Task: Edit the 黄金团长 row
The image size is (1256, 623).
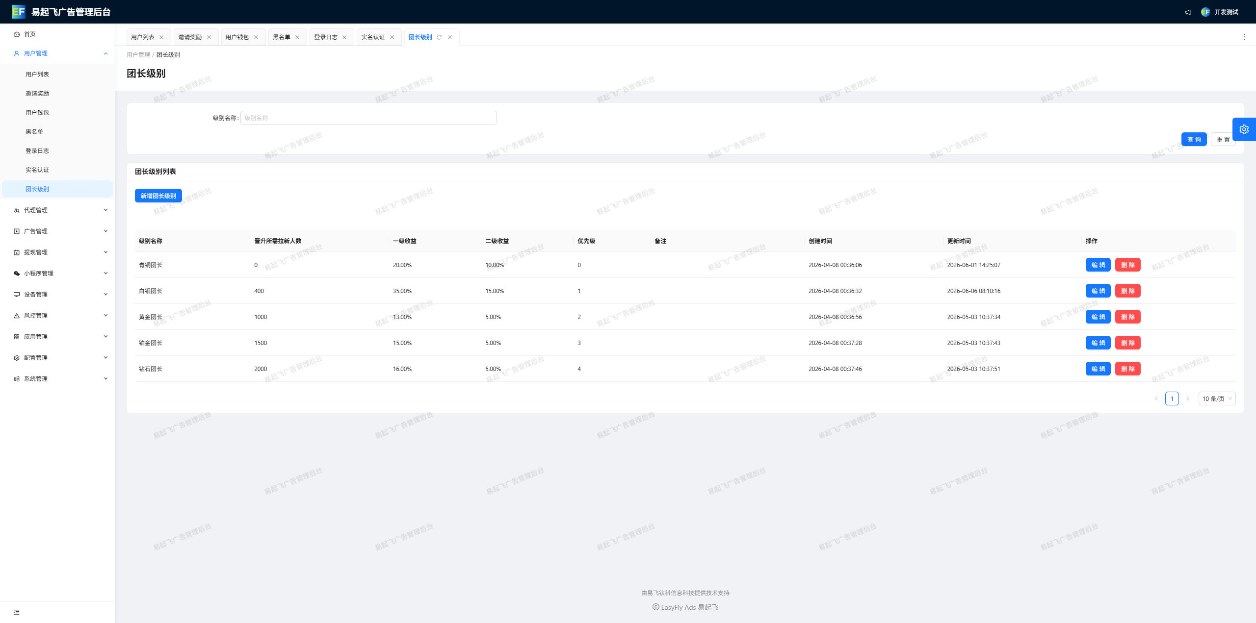Action: [1098, 317]
